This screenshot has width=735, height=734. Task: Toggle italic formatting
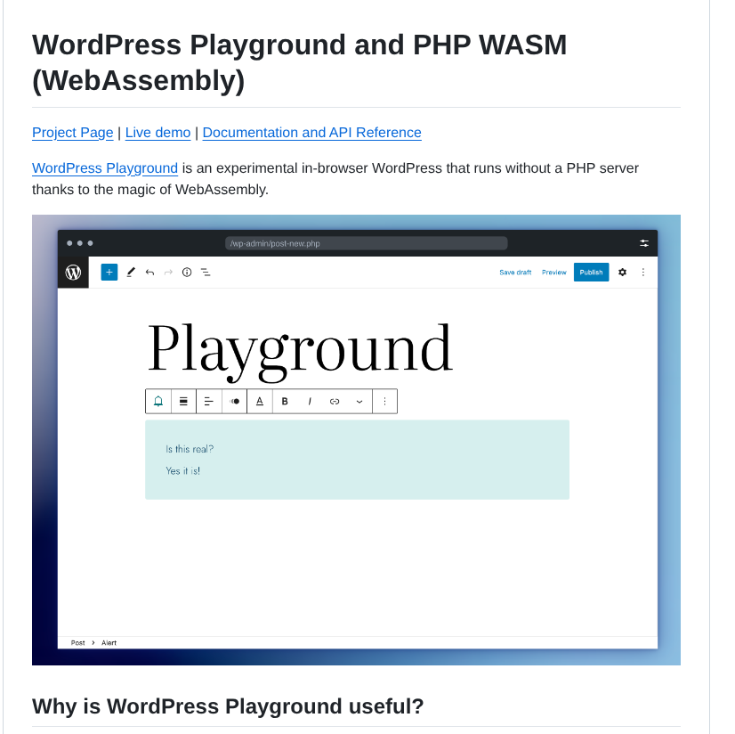click(x=310, y=401)
